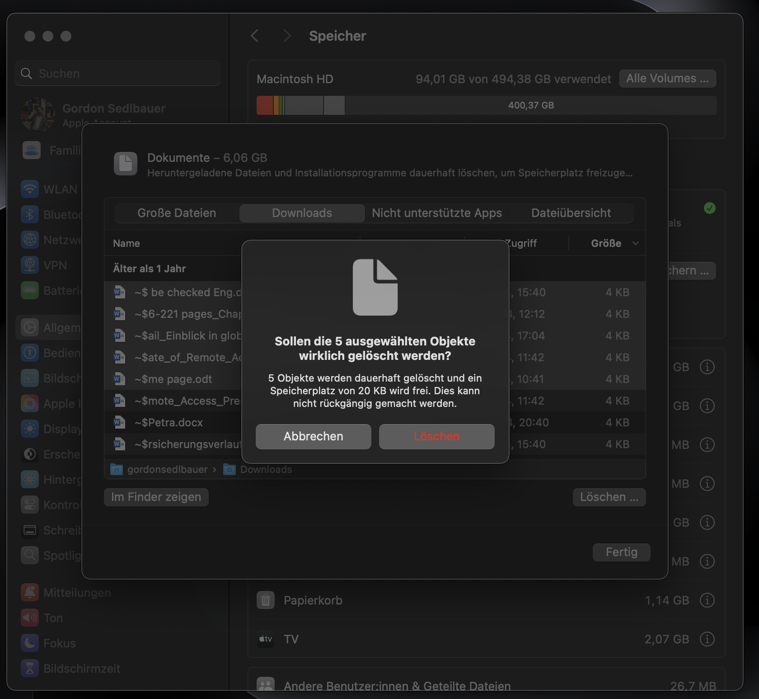The width and height of the screenshot is (759, 699).
Task: Open Bluetooth settings via sidebar icon
Action: [x=29, y=214]
